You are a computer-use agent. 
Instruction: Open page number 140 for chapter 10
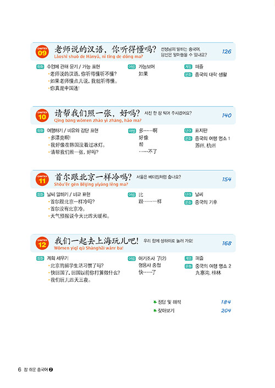(227, 115)
